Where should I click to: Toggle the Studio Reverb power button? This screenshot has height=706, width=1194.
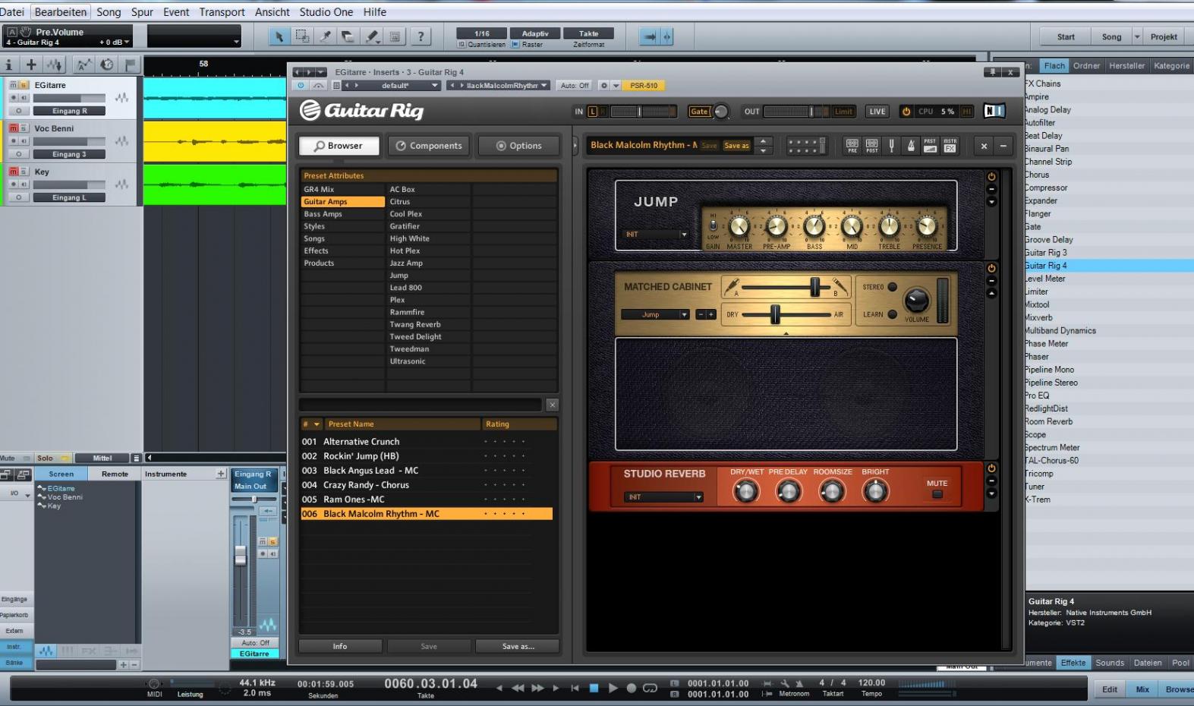(991, 468)
